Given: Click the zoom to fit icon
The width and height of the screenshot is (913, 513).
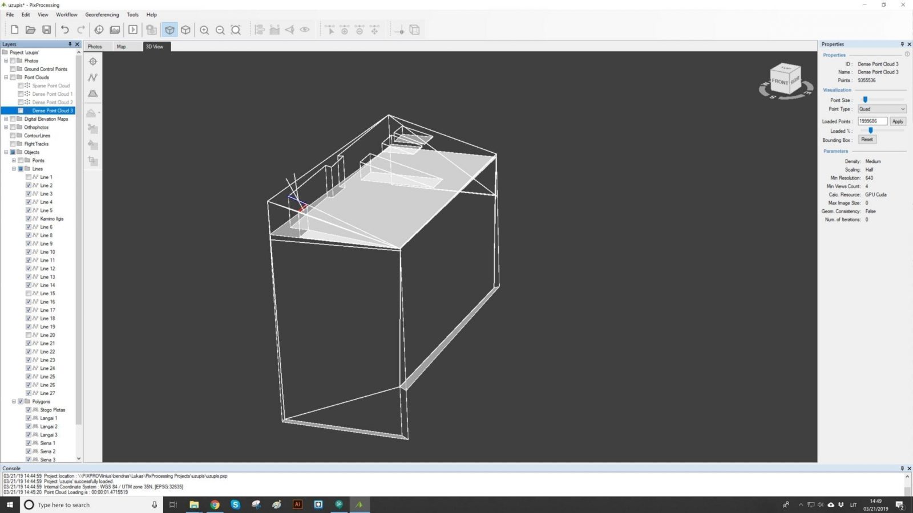Looking at the screenshot, I should [x=236, y=30].
